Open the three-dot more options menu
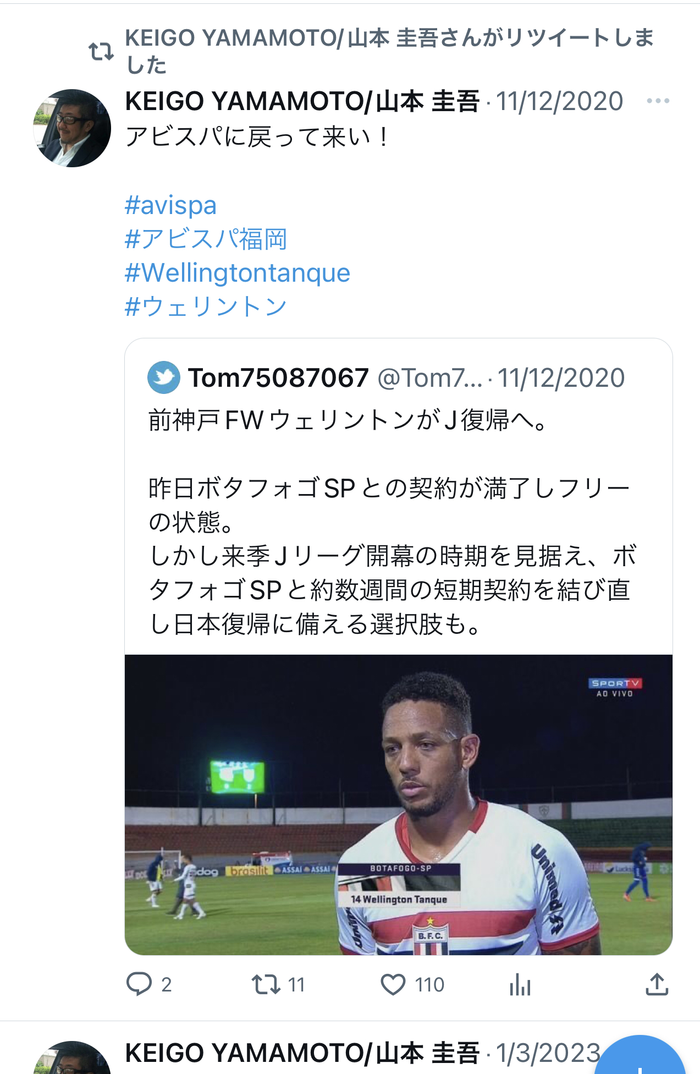 click(658, 101)
